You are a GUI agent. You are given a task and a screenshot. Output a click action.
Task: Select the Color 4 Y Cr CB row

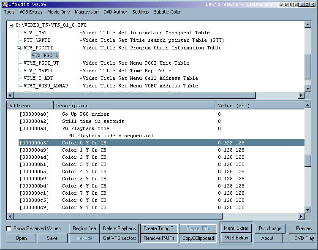(x=161, y=171)
